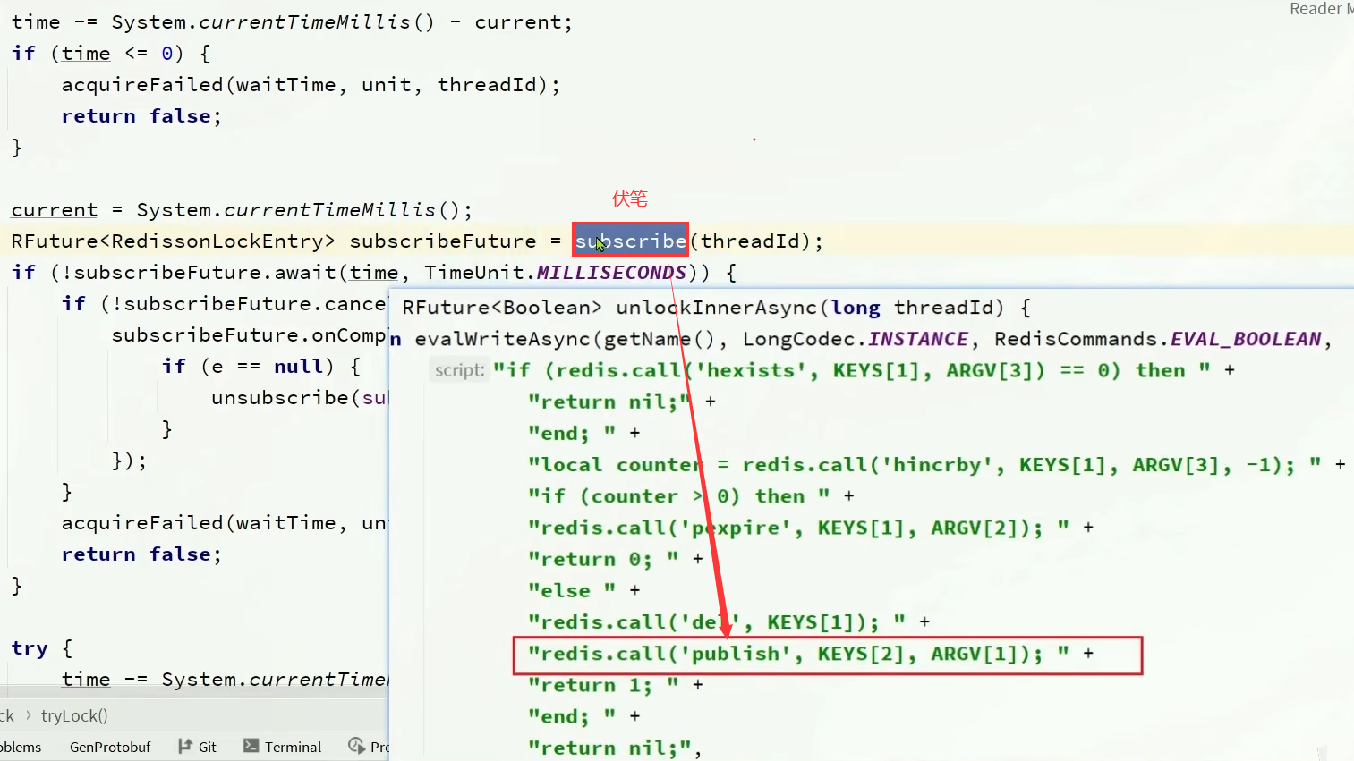Click RFuture<RedissonLockEntry> type declaration
This screenshot has height=761, width=1354.
173,241
